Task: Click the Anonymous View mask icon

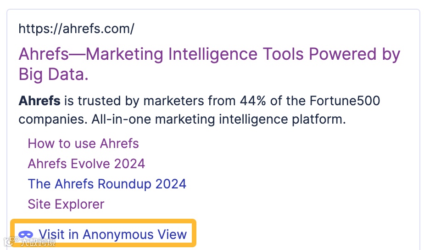Action: (x=26, y=235)
